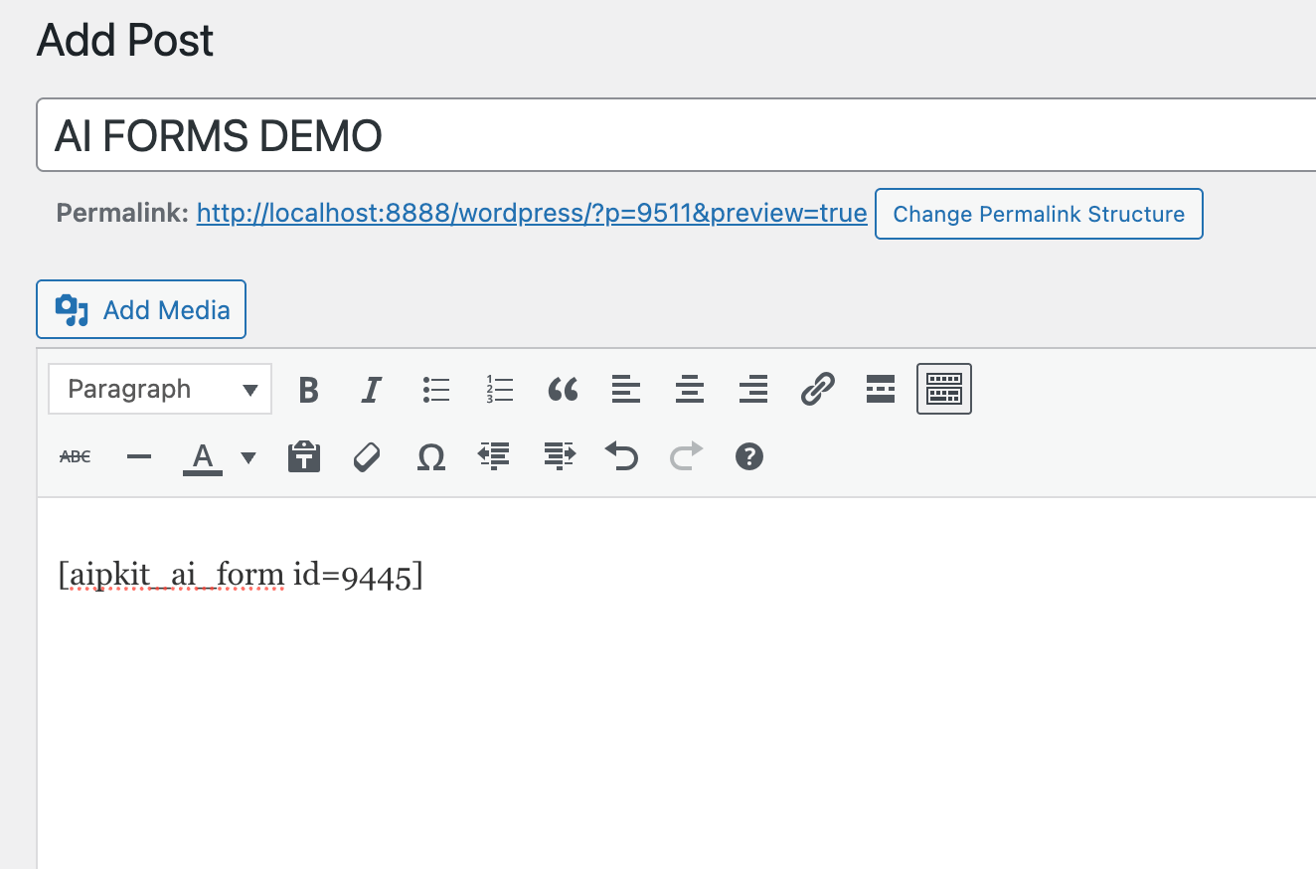
Task: Insert Read More tag
Action: point(881,390)
